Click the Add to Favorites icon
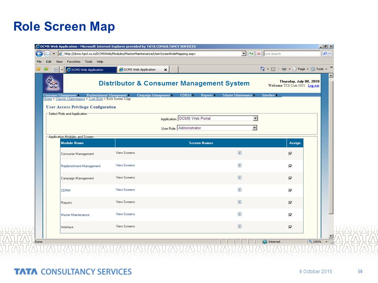Image resolution: width=378 pixels, height=283 pixels. pyautogui.click(x=46, y=69)
